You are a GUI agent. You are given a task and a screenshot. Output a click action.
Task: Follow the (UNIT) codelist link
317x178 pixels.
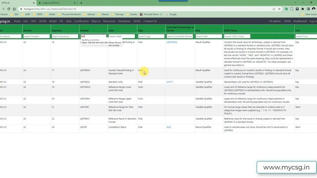pos(169,82)
